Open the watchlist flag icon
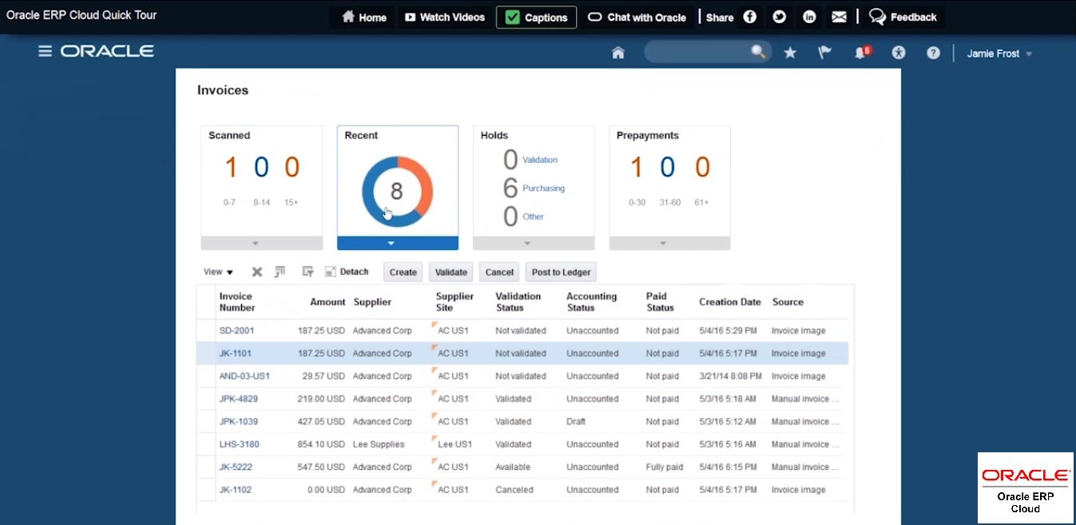 [x=825, y=52]
